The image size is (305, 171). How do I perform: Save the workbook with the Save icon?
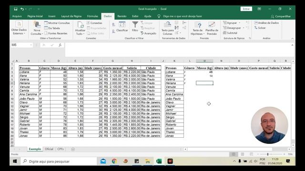tap(16, 9)
